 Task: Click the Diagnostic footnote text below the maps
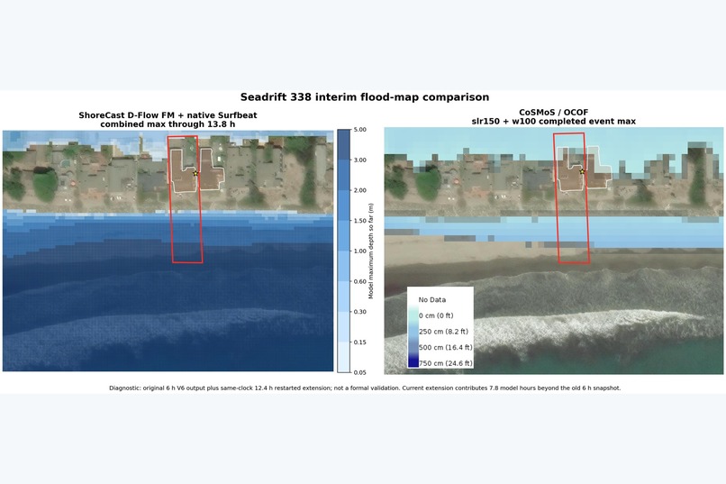coord(365,388)
